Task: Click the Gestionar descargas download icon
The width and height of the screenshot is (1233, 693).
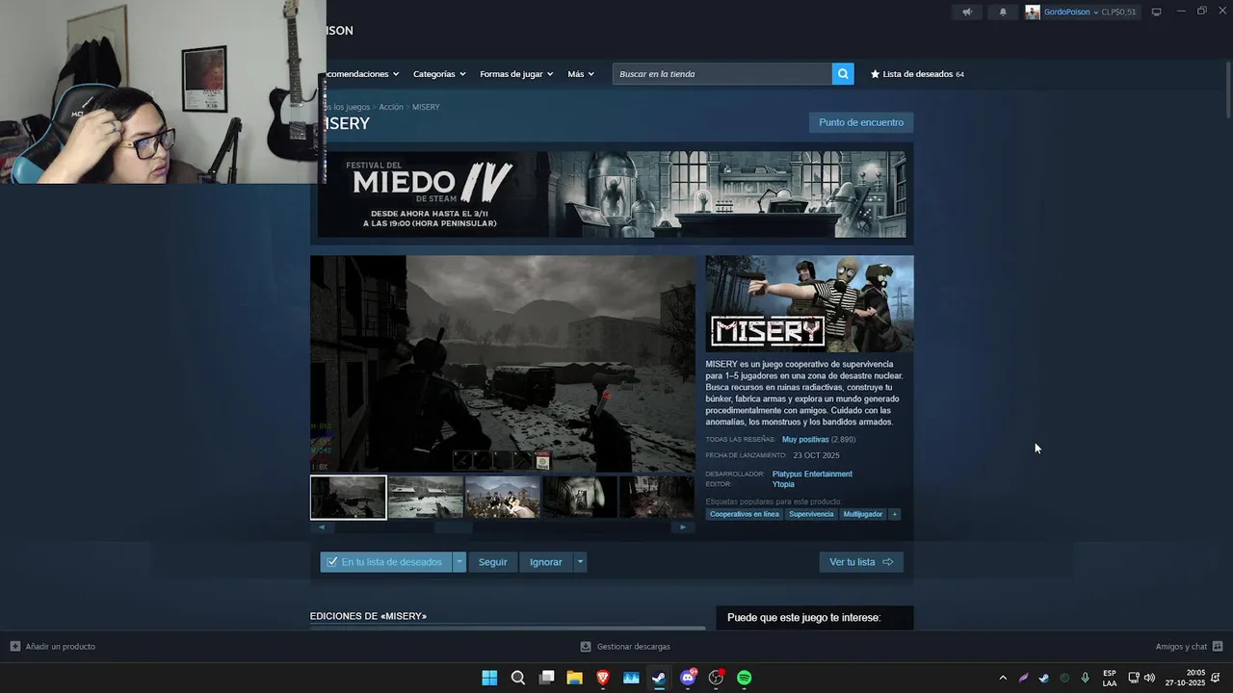Action: (586, 647)
